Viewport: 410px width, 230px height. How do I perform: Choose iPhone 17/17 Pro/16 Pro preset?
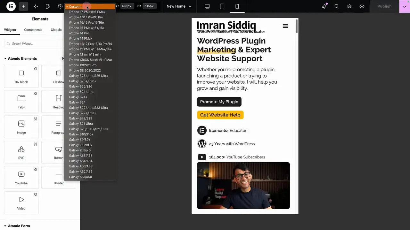[90, 17]
